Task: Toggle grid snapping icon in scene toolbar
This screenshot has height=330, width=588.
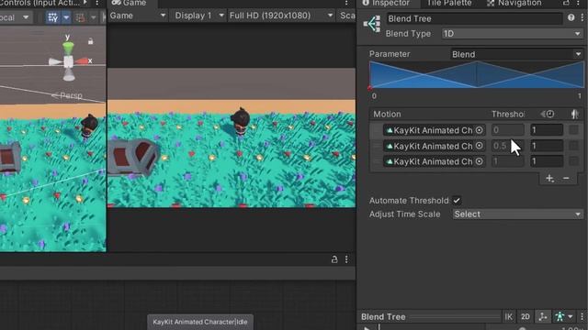Action: pyautogui.click(x=53, y=17)
